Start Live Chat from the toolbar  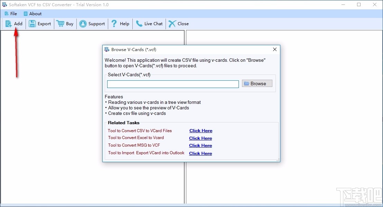(x=140, y=23)
